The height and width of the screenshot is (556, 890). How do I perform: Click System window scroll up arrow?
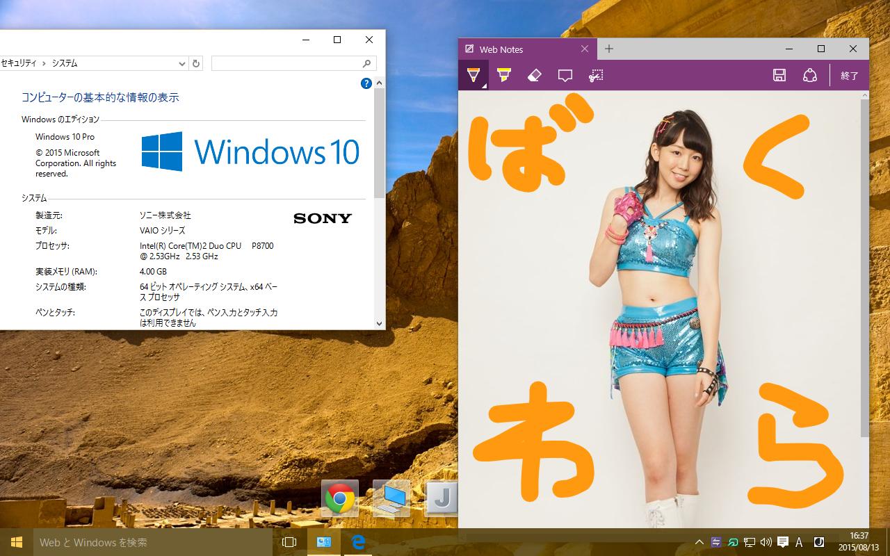380,83
